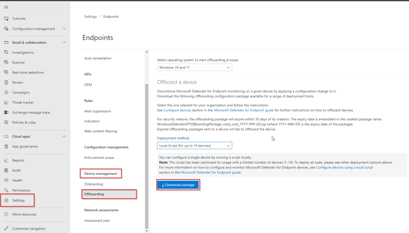Open the Configure devices link

pos(177,110)
